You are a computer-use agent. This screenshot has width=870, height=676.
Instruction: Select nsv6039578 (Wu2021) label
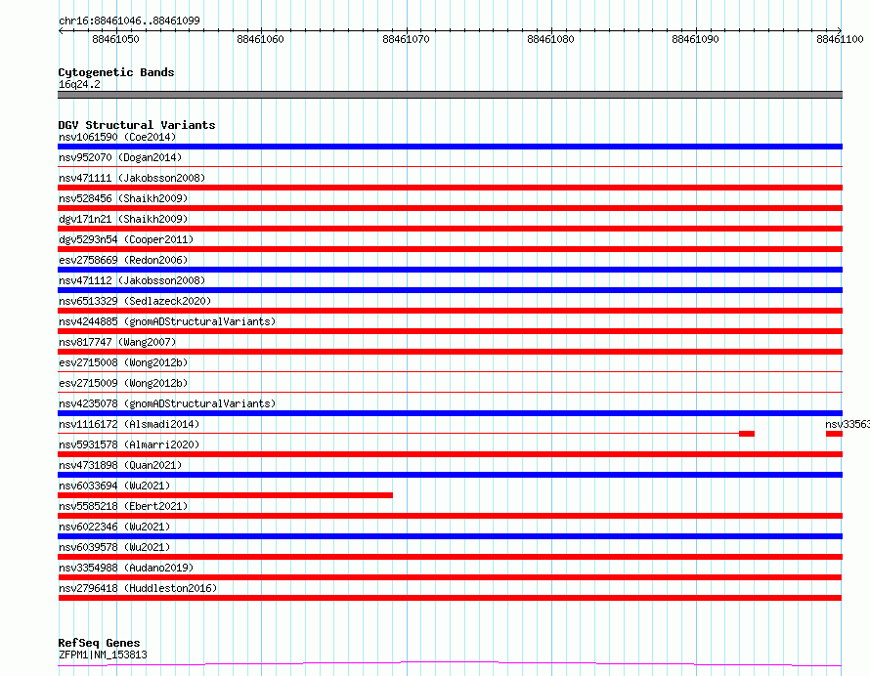pos(114,547)
